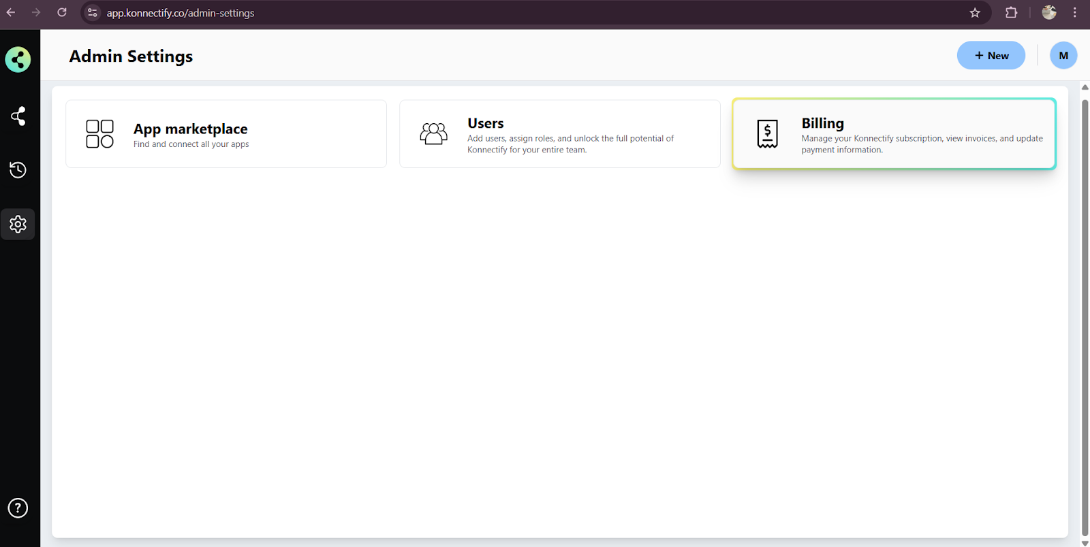This screenshot has width=1090, height=547.
Task: Click 'Find and connect all your apps' text
Action: point(191,144)
